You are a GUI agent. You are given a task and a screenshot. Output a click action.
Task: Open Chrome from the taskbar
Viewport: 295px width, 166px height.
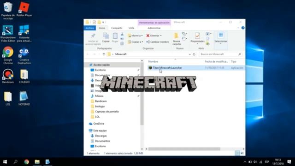coord(27,162)
